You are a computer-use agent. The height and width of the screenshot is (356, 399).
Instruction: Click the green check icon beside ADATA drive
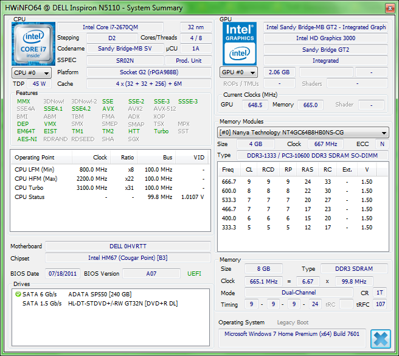pos(18,294)
